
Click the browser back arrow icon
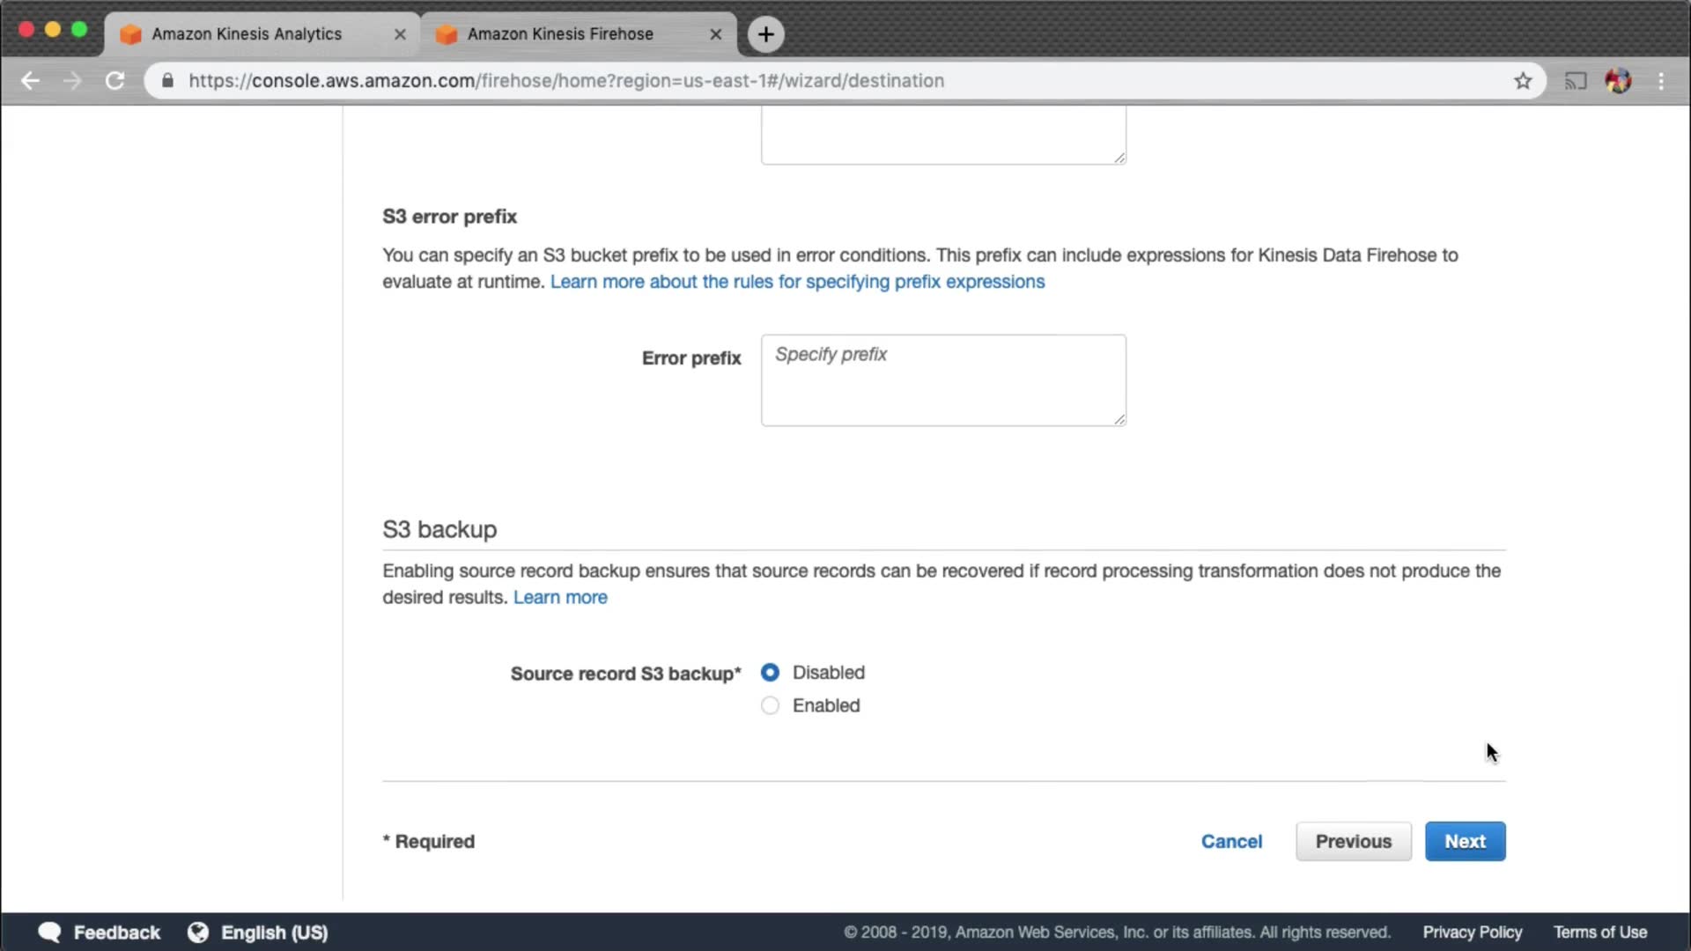[30, 81]
